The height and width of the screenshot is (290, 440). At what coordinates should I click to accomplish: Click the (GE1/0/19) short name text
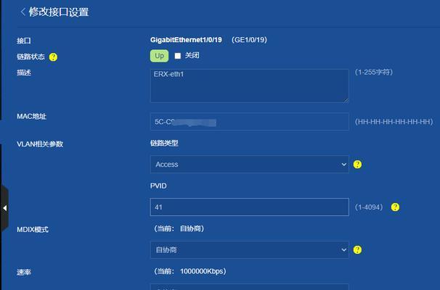(249, 40)
